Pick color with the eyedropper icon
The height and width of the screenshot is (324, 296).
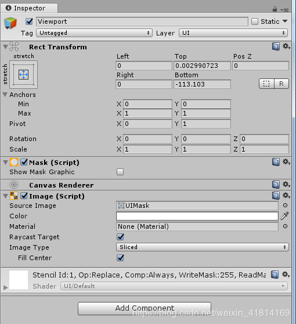pyautogui.click(x=284, y=216)
